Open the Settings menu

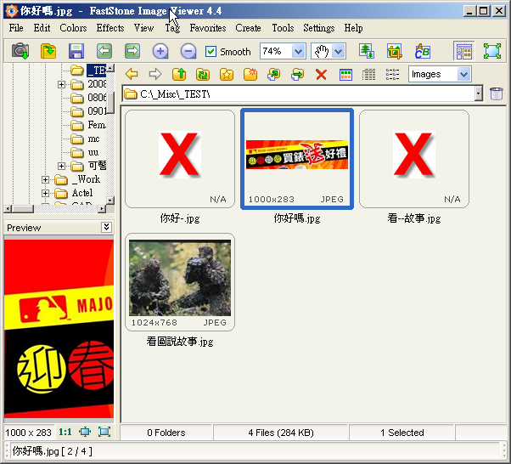(x=318, y=28)
